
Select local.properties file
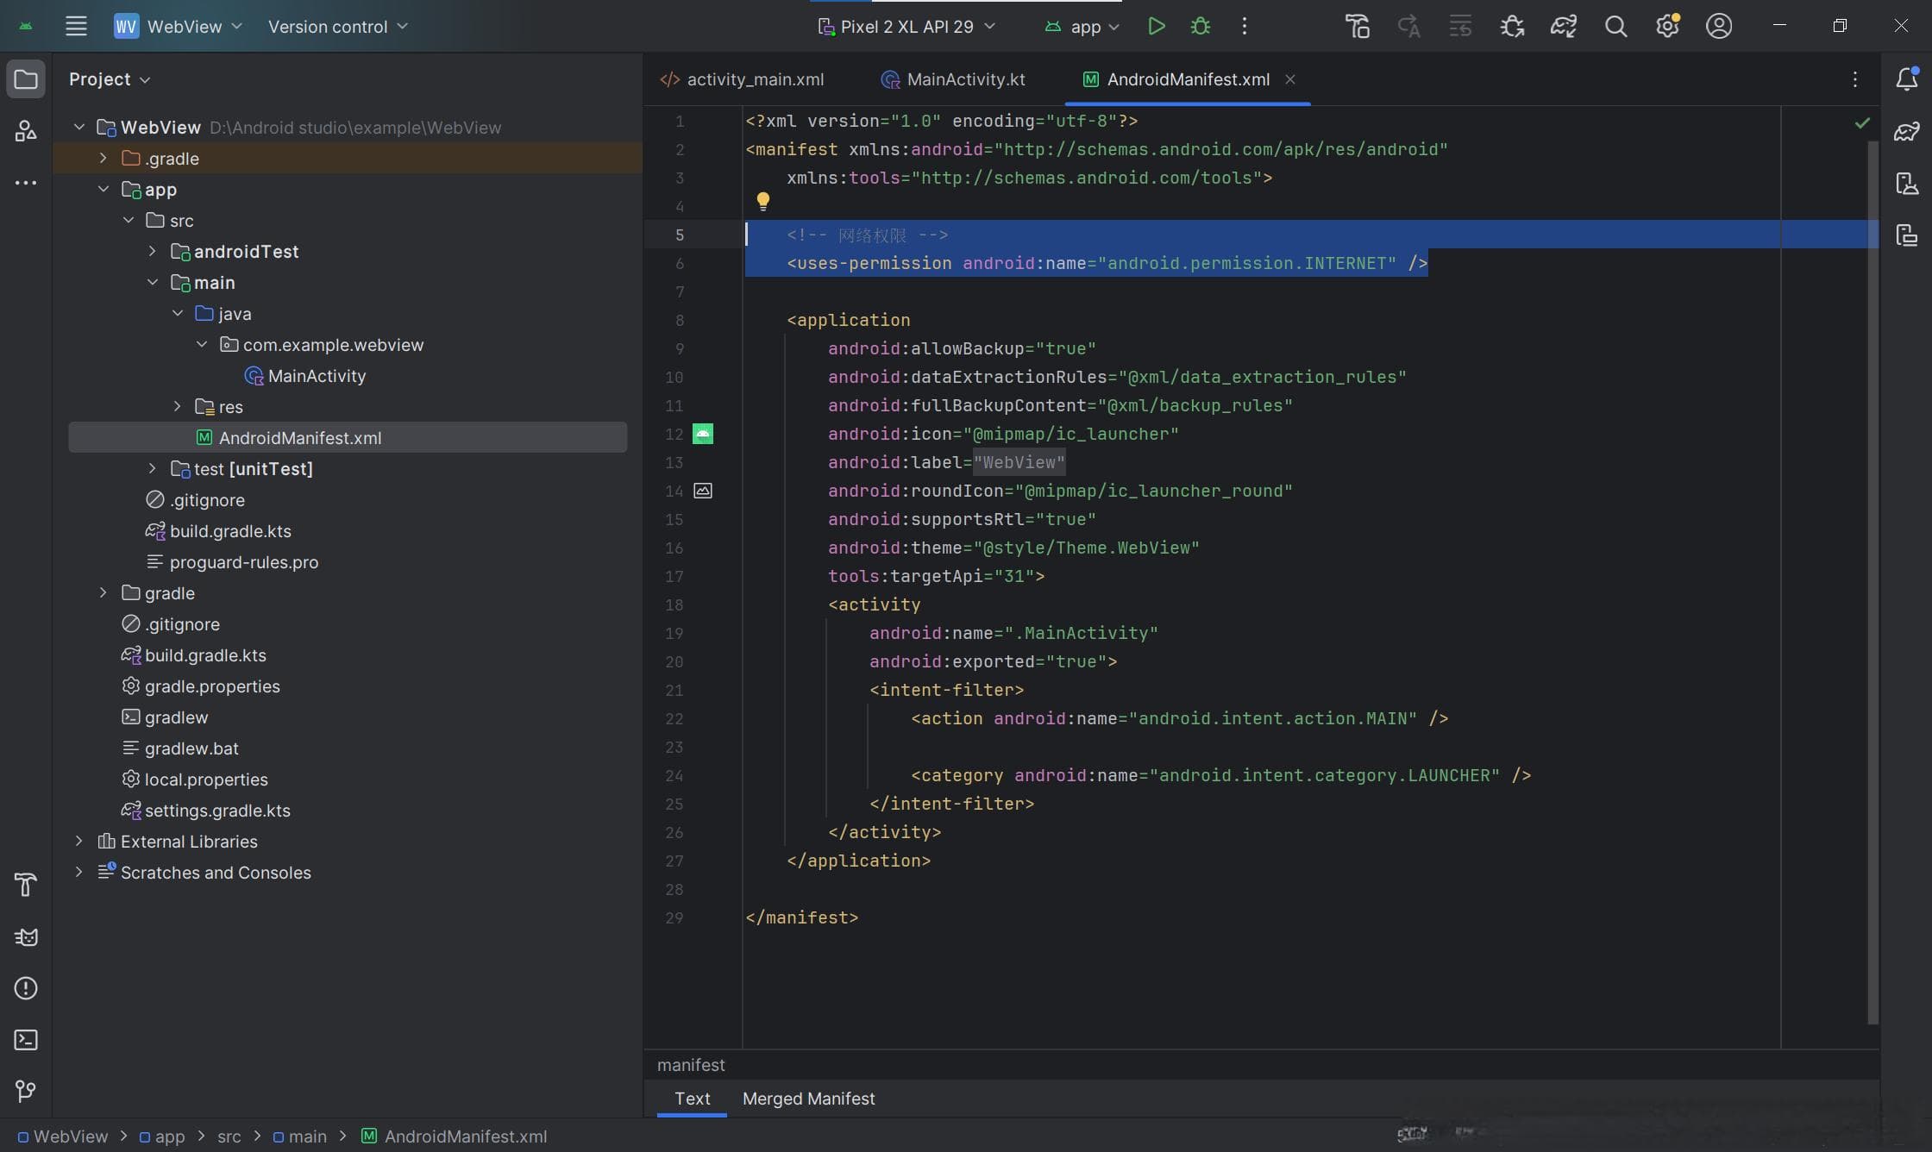[206, 779]
